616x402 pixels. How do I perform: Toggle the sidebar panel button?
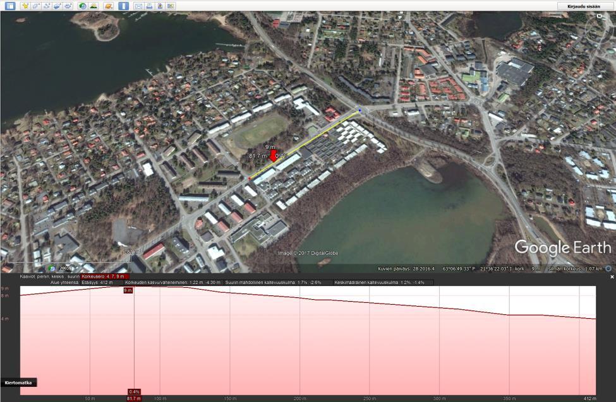(x=10, y=6)
